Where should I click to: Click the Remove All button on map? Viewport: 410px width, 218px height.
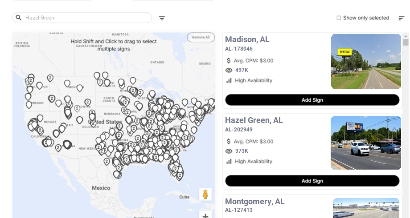click(x=201, y=37)
